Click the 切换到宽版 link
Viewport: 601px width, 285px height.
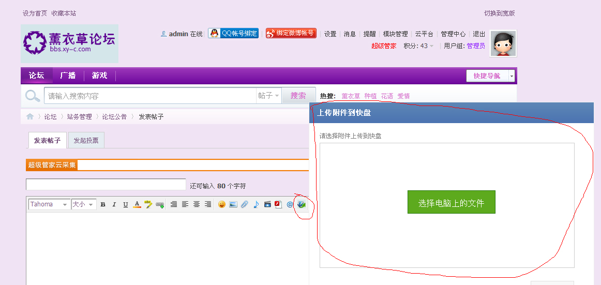coord(500,13)
